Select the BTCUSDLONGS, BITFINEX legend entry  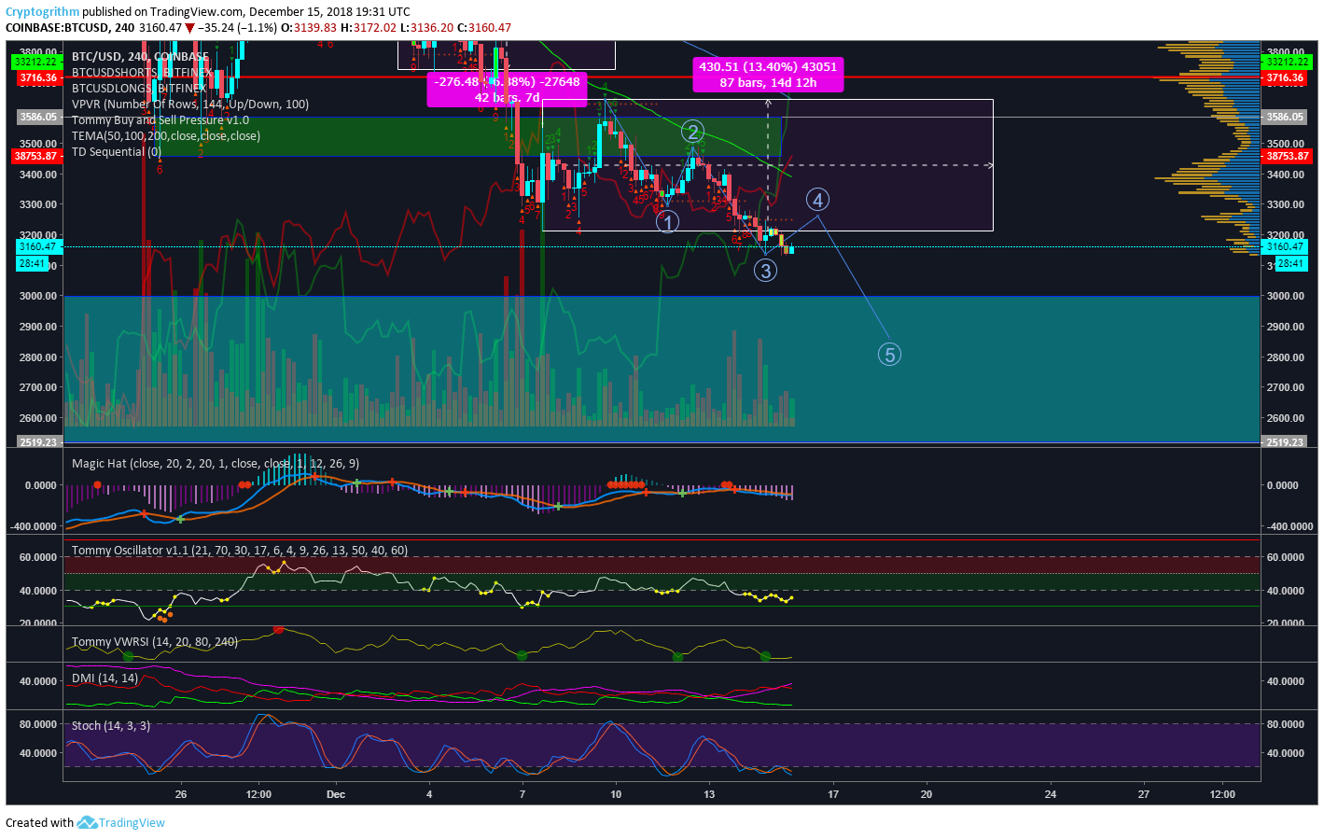pyautogui.click(x=139, y=89)
